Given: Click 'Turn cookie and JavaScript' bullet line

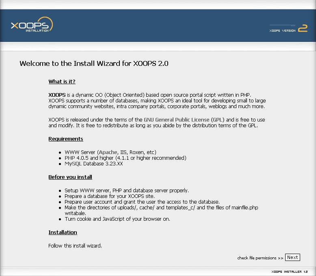Looking at the screenshot, I should click(x=117, y=219).
